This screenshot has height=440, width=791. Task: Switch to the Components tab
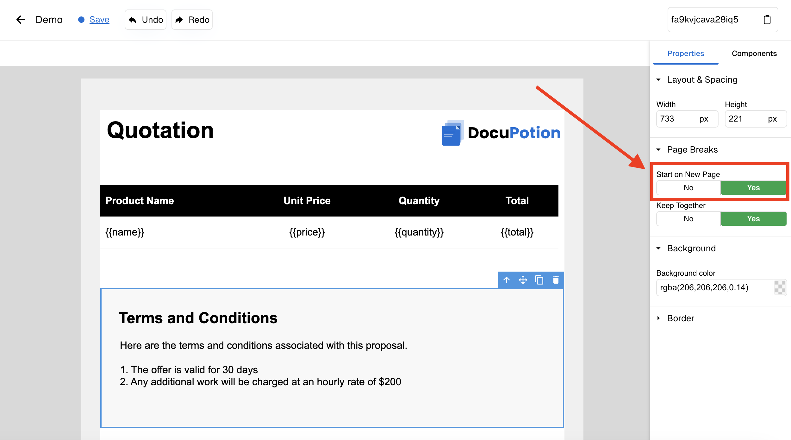pos(754,53)
